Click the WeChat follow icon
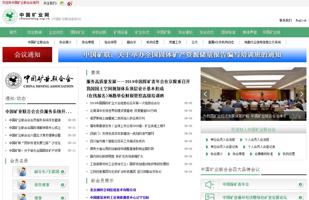 pos(62,3)
